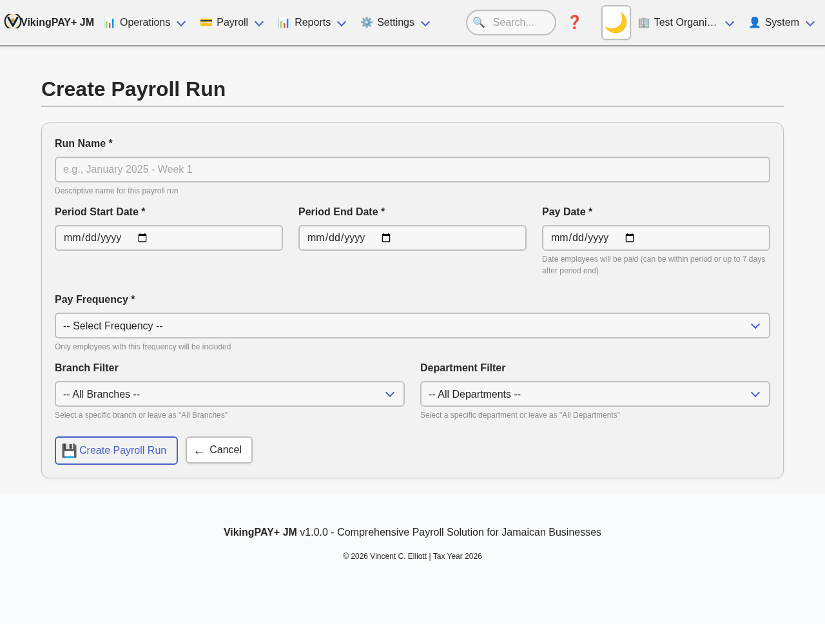The image size is (825, 624).
Task: Click the search magnifier icon
Action: pos(479,23)
